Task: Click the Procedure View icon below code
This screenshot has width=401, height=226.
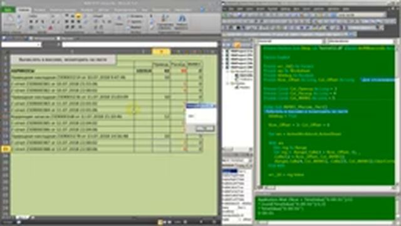Action: pos(259,188)
